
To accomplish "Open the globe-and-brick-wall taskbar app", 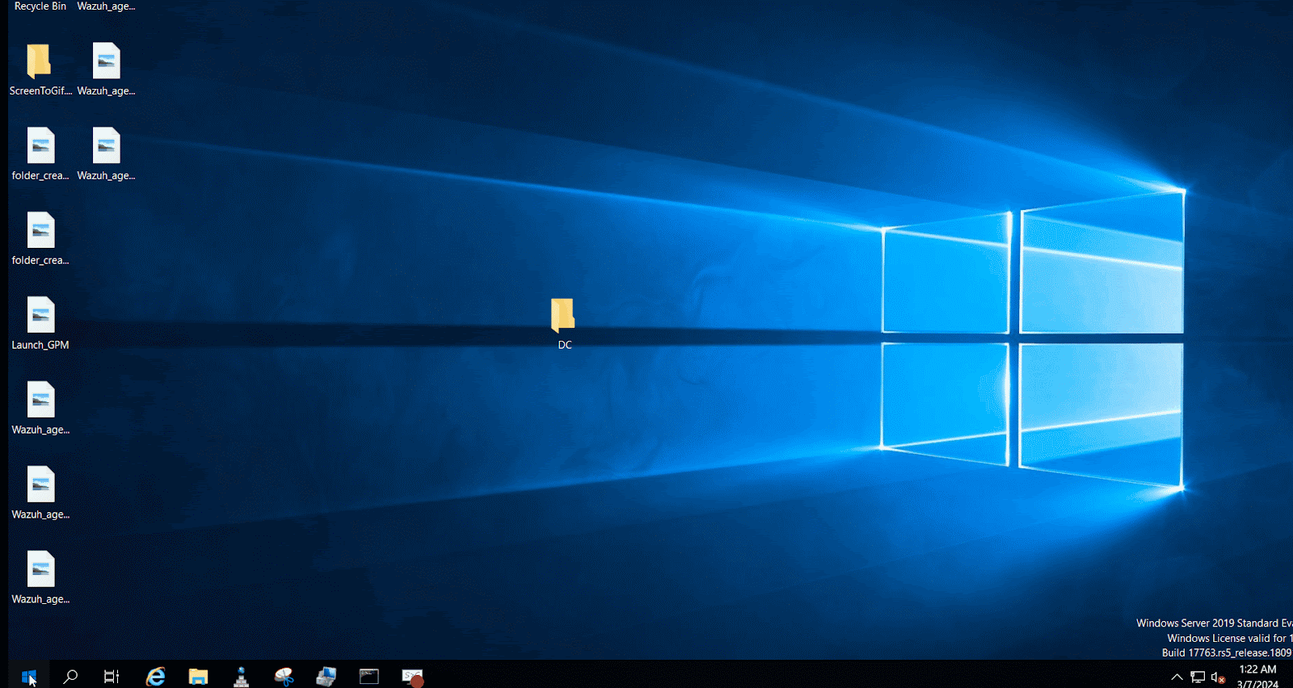I will pyautogui.click(x=241, y=677).
